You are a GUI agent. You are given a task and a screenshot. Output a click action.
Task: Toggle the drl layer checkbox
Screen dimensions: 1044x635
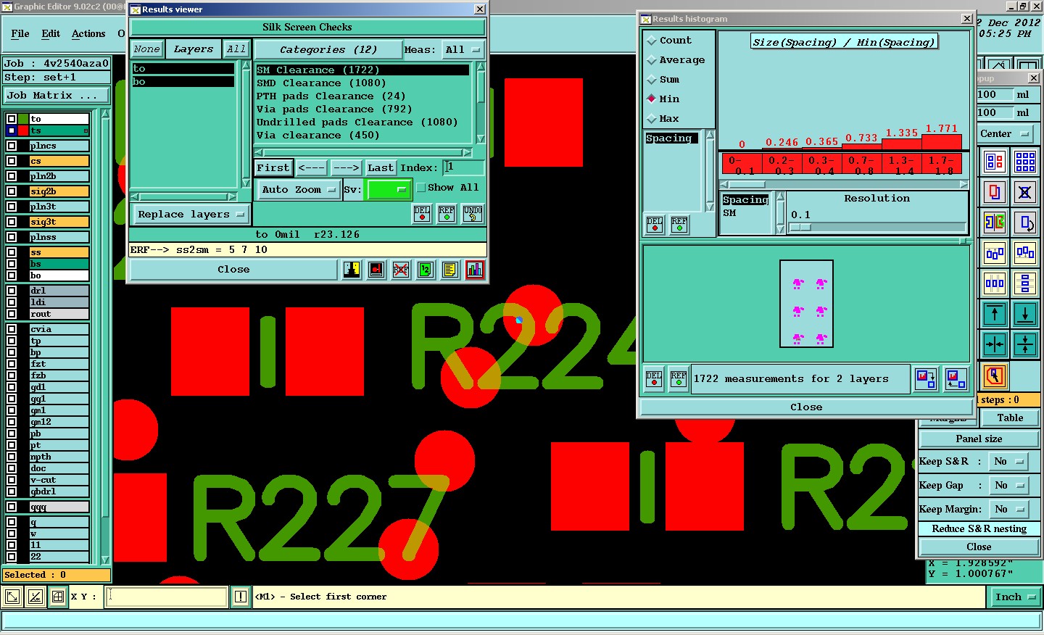(12, 291)
